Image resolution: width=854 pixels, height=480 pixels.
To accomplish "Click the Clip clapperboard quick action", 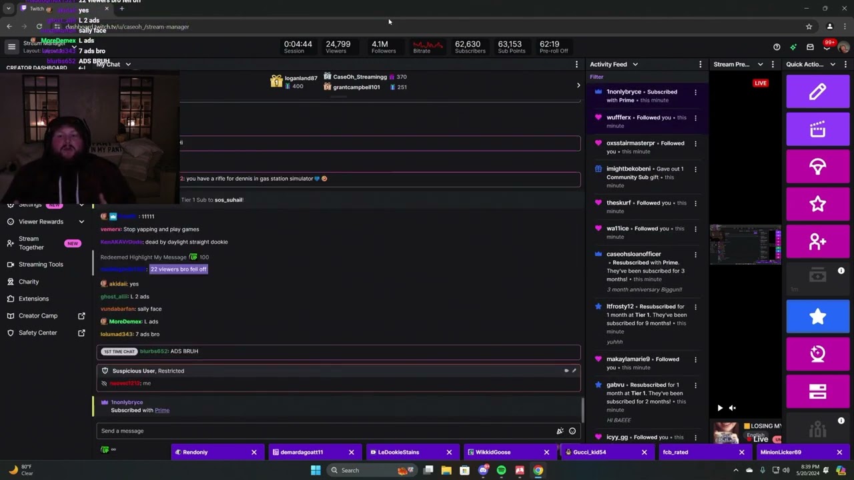I will [x=817, y=129].
